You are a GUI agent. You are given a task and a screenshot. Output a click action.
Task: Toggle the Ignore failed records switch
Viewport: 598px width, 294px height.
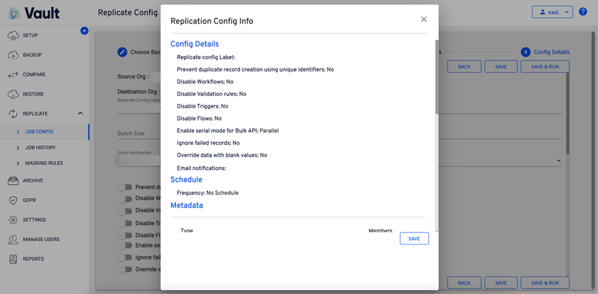pos(127,258)
